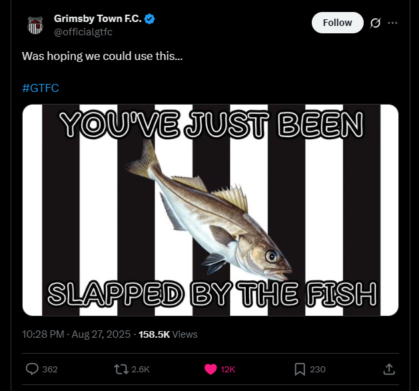The width and height of the screenshot is (419, 391).
Task: Click the 2.6K reposts count
Action: pyautogui.click(x=141, y=370)
